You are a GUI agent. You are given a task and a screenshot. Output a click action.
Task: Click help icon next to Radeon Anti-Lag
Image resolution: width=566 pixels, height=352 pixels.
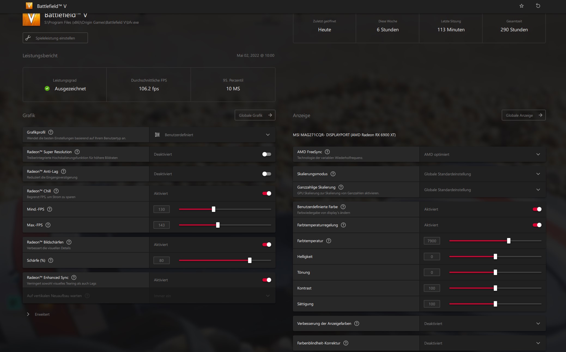tap(63, 171)
